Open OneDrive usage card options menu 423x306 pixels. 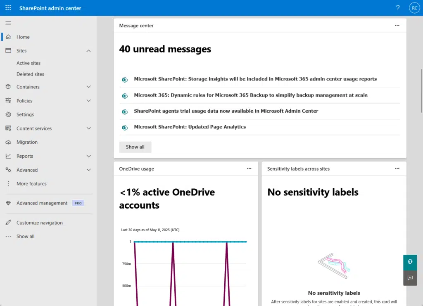[249, 168]
